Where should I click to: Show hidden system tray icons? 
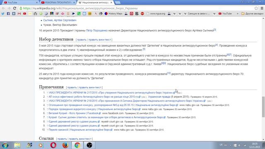click(230, 145)
